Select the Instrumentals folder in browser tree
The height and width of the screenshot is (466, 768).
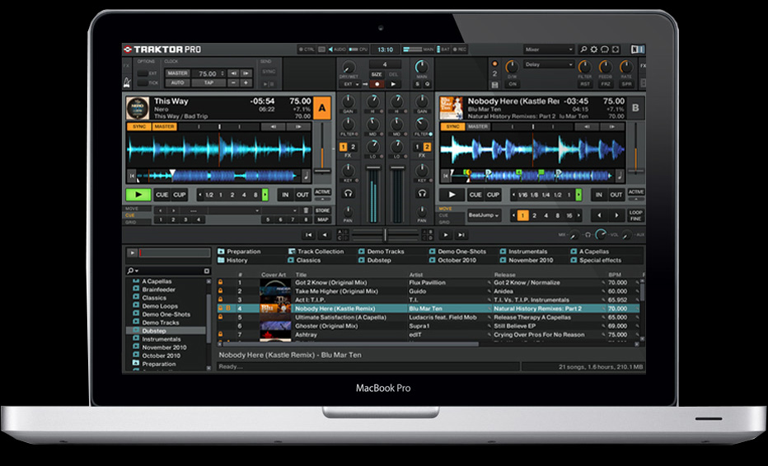pos(161,339)
